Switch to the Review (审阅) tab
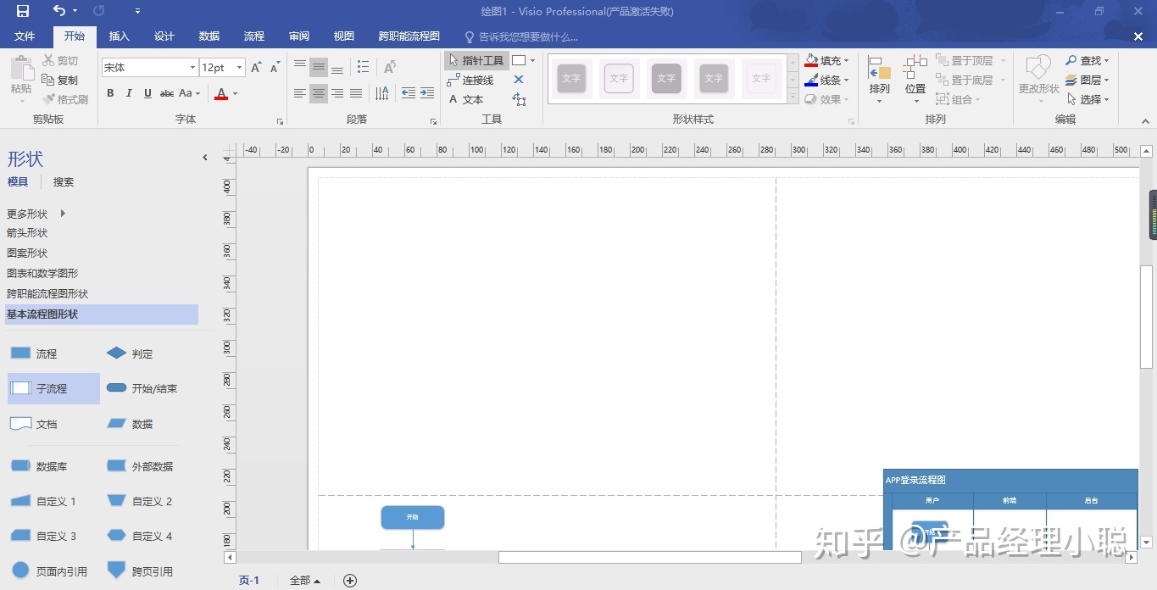Image resolution: width=1157 pixels, height=590 pixels. pyautogui.click(x=299, y=36)
